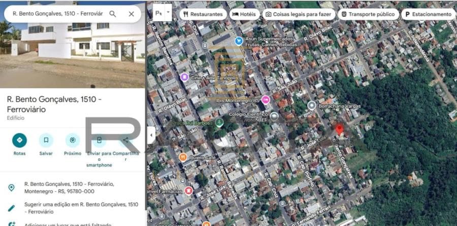Click the place title R. Bento Gonçalves, 1510
Image resolution: width=457 pixels, height=226 pixels.
point(54,104)
